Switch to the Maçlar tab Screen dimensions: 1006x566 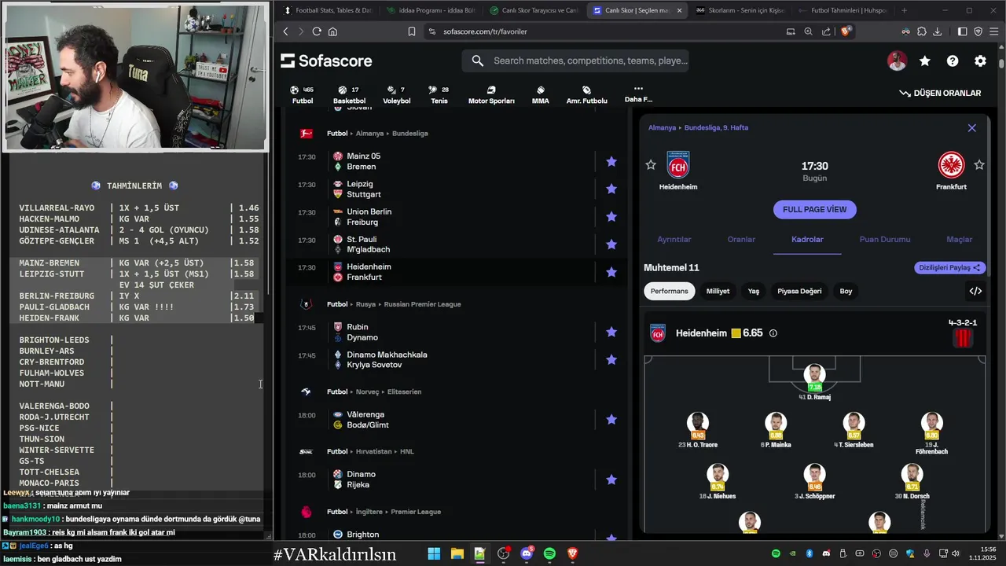[959, 239]
